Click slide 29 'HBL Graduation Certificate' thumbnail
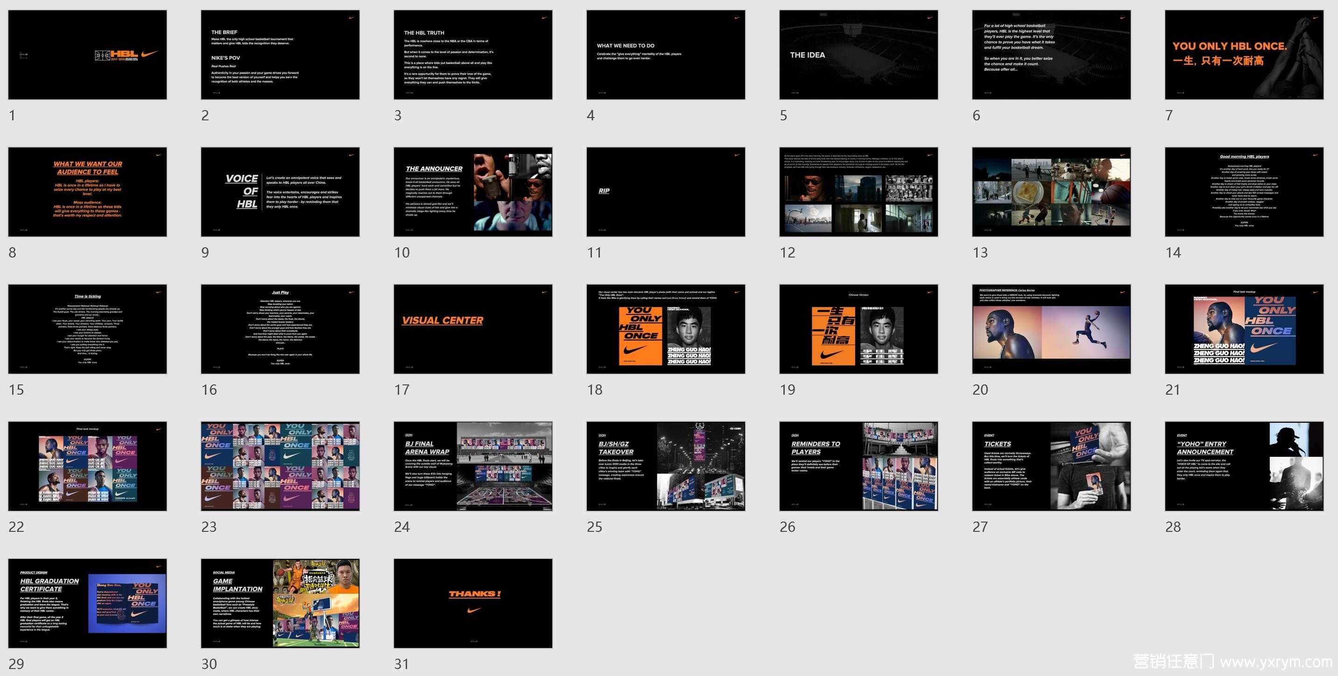Image resolution: width=1338 pixels, height=676 pixels. pyautogui.click(x=87, y=603)
